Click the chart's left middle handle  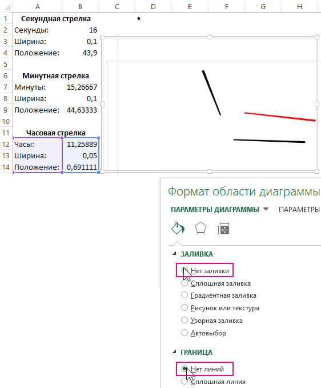pyautogui.click(x=102, y=104)
